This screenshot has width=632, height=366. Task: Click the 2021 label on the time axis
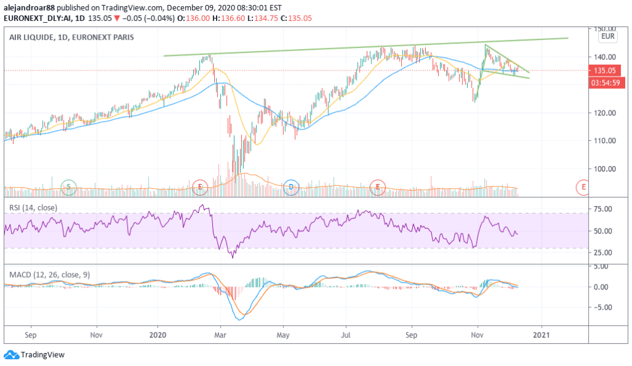(x=542, y=335)
